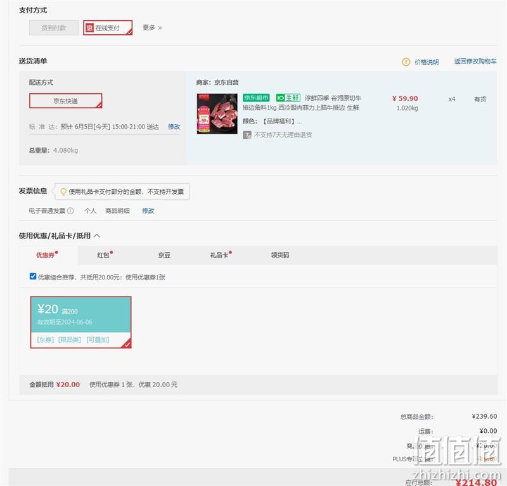Toggle the ¥20 满200 coupon card
This screenshot has width=507, height=486.
coord(81,323)
